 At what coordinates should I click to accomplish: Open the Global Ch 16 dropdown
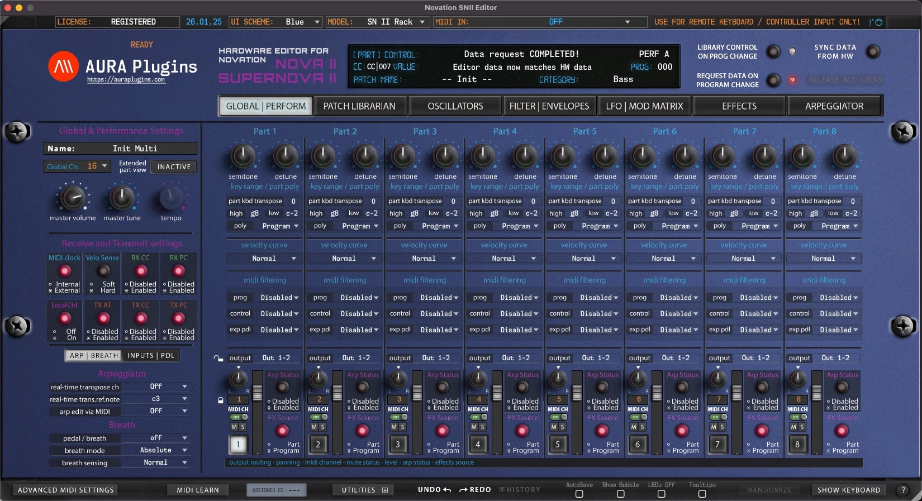[x=77, y=166]
